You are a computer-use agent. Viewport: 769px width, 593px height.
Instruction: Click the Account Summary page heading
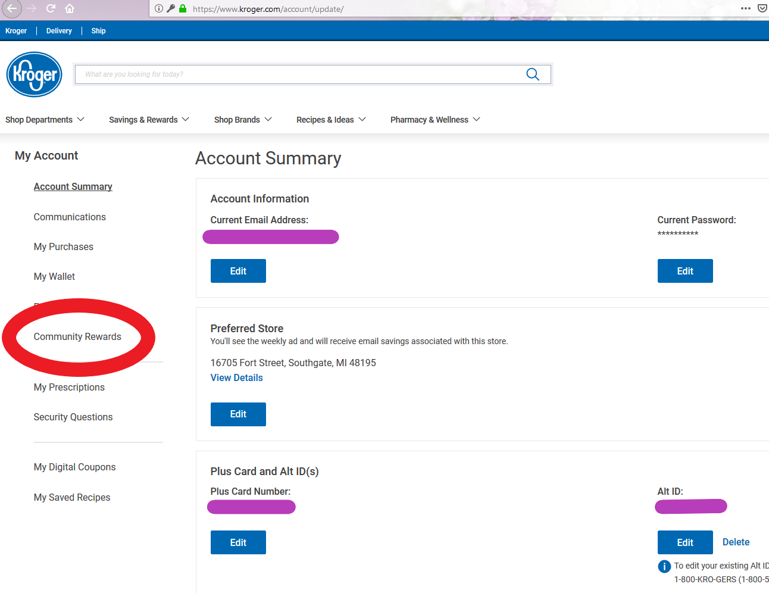[268, 158]
